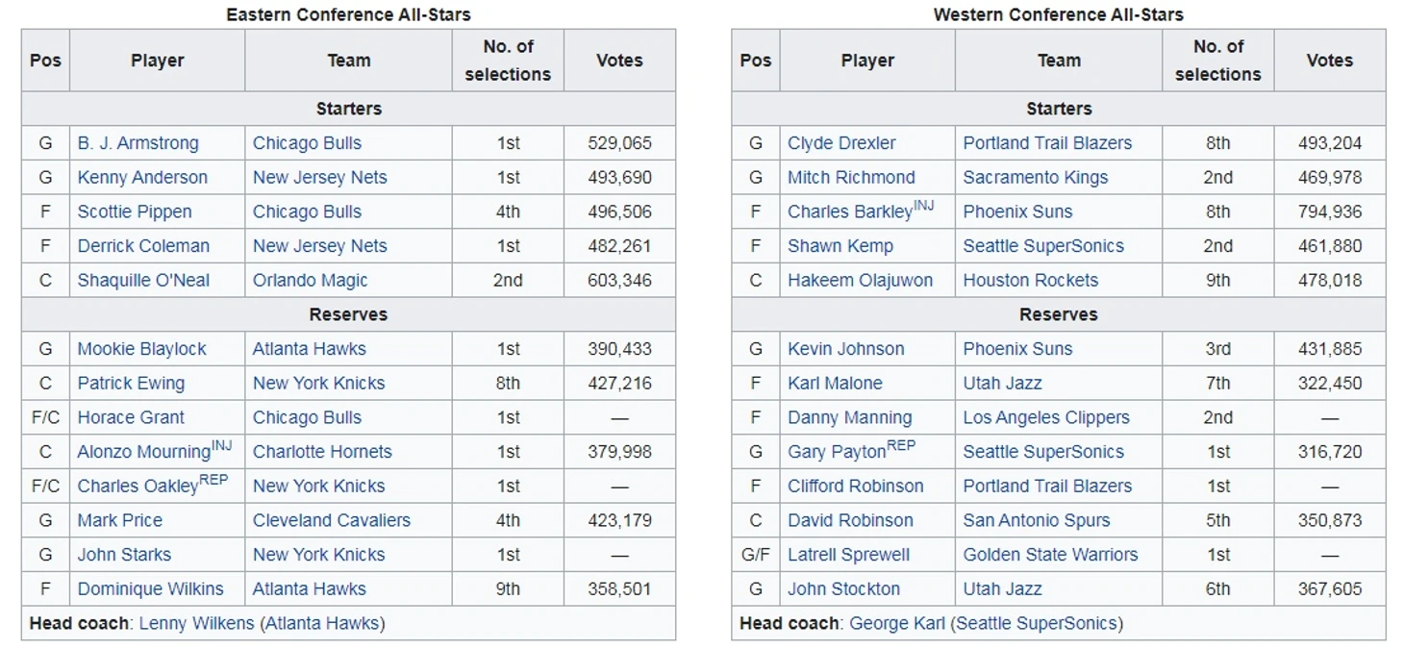Open the Charles Barkley player link
The width and height of the screenshot is (1404, 649).
click(849, 212)
